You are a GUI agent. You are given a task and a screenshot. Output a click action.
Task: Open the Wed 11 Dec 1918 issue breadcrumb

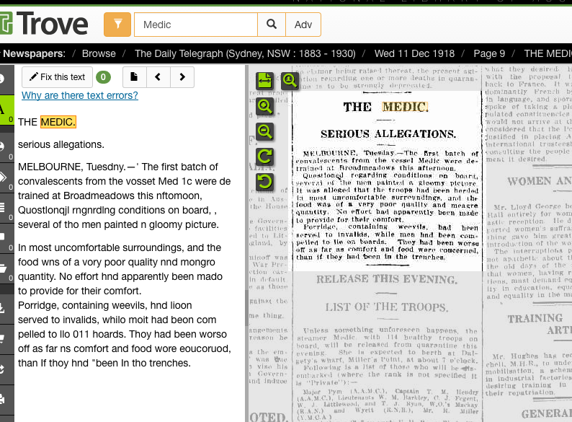(414, 53)
